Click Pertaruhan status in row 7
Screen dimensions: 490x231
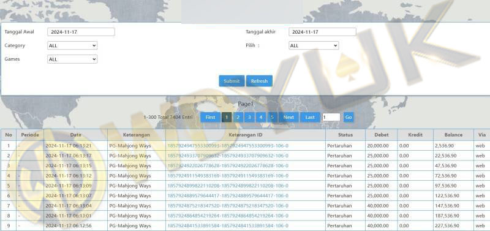(x=340, y=206)
